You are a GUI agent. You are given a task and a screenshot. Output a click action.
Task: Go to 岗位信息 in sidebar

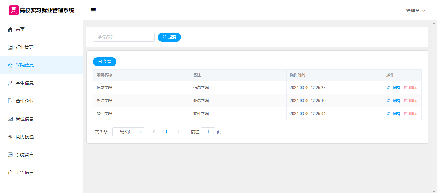point(25,119)
